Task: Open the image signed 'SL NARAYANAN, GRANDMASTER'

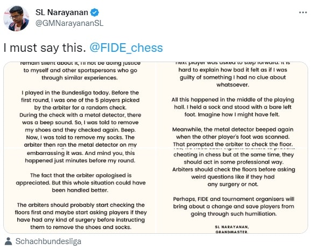Action: point(232,191)
